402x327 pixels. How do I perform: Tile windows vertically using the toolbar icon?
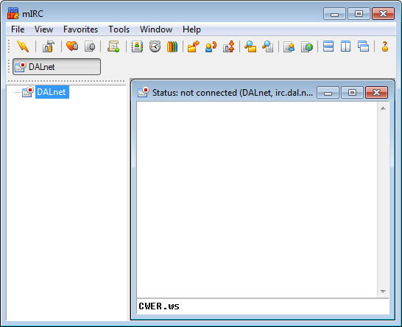(345, 46)
